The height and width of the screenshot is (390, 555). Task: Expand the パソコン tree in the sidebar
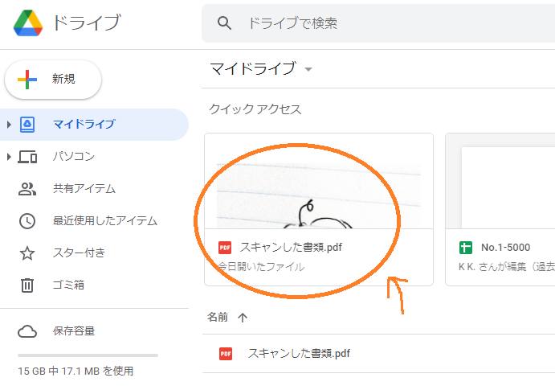tap(9, 157)
